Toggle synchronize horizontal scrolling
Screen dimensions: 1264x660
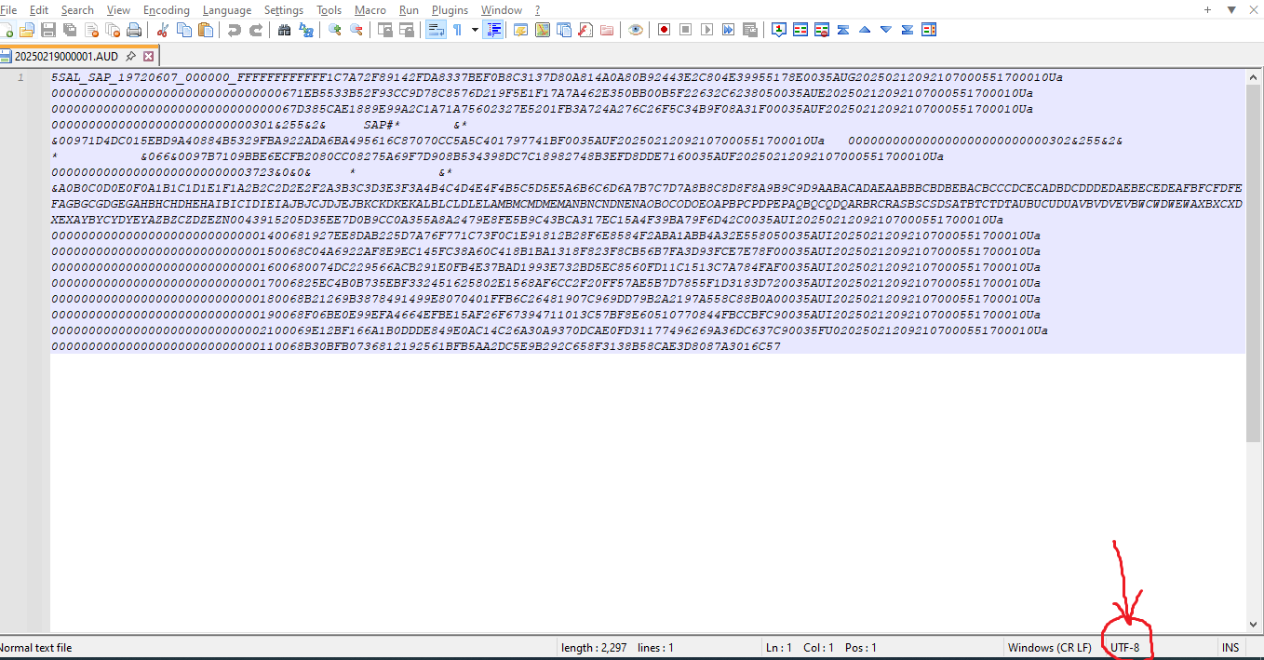click(x=406, y=30)
